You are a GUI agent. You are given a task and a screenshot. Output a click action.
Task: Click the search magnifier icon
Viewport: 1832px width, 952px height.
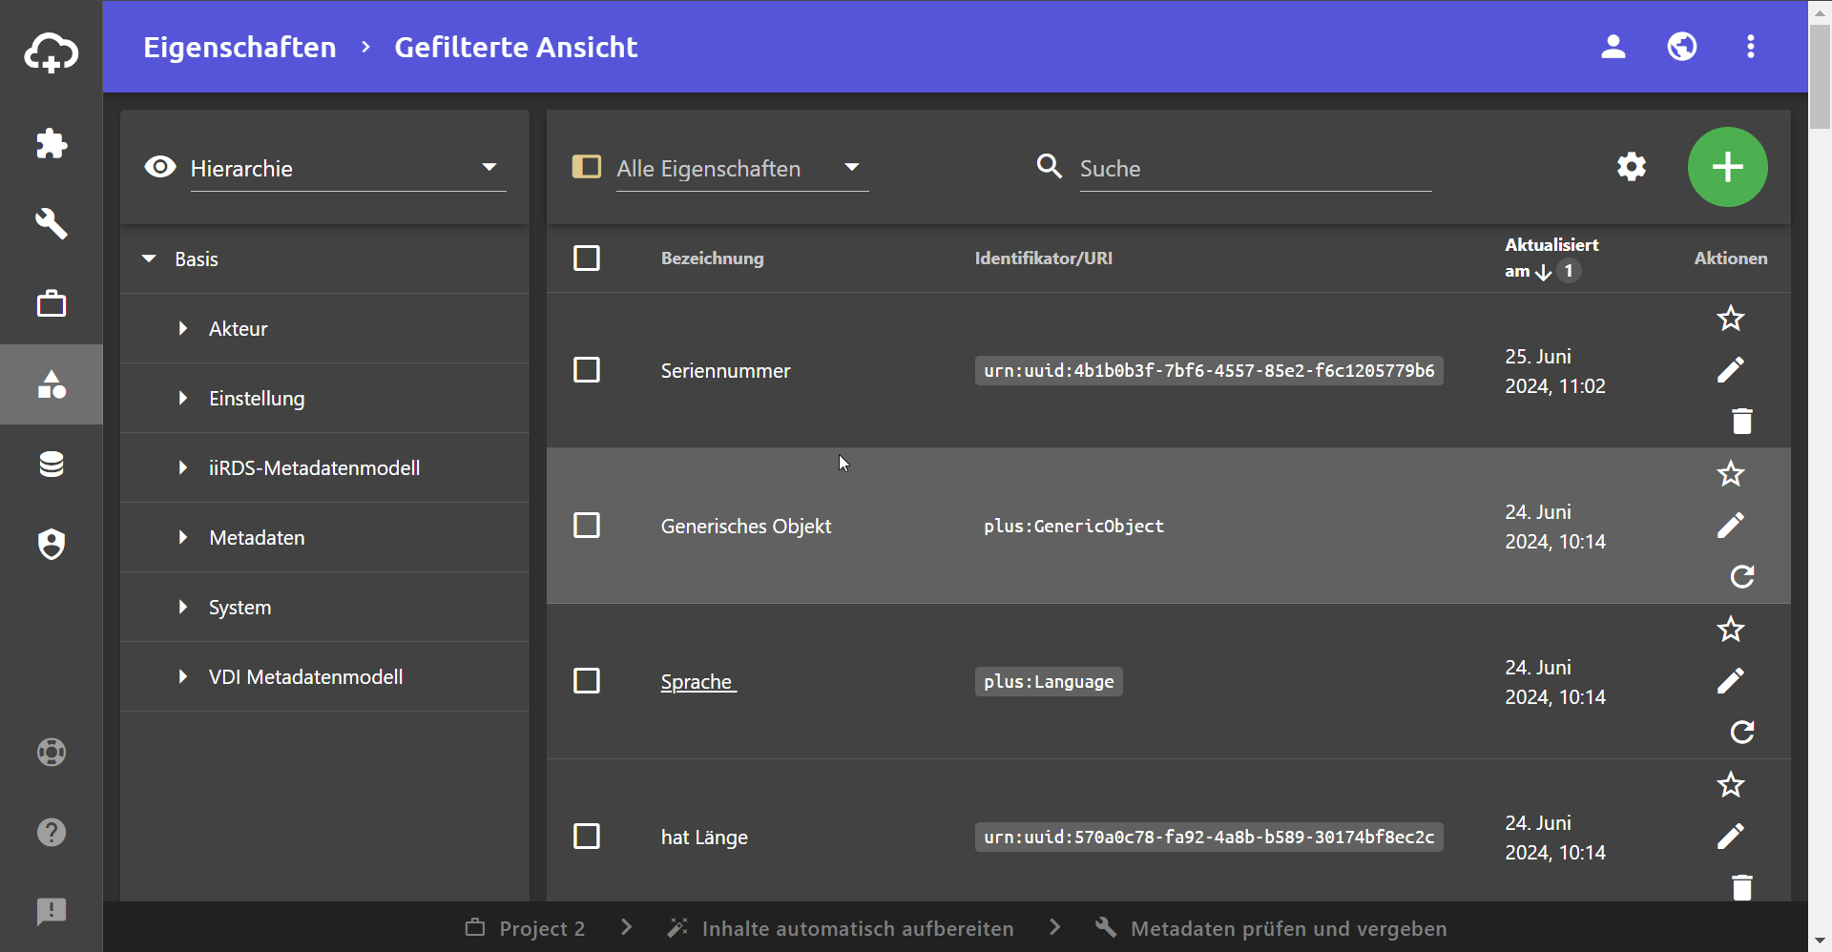(x=1050, y=167)
